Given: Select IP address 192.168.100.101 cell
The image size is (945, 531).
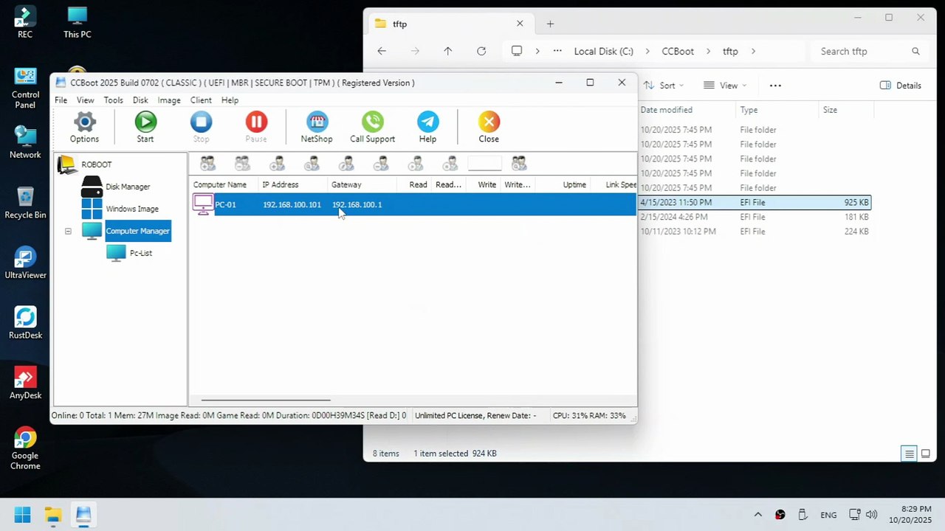Looking at the screenshot, I should [292, 204].
